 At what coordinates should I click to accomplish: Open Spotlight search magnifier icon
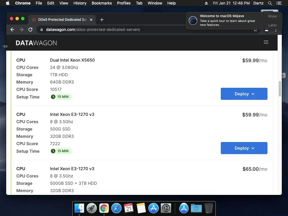coord(270,3)
